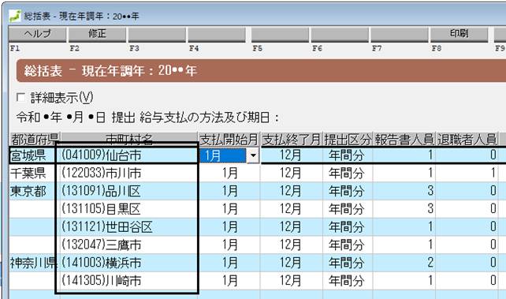Click 報告書人員 value 2 in 横浜市 row

coord(404,263)
